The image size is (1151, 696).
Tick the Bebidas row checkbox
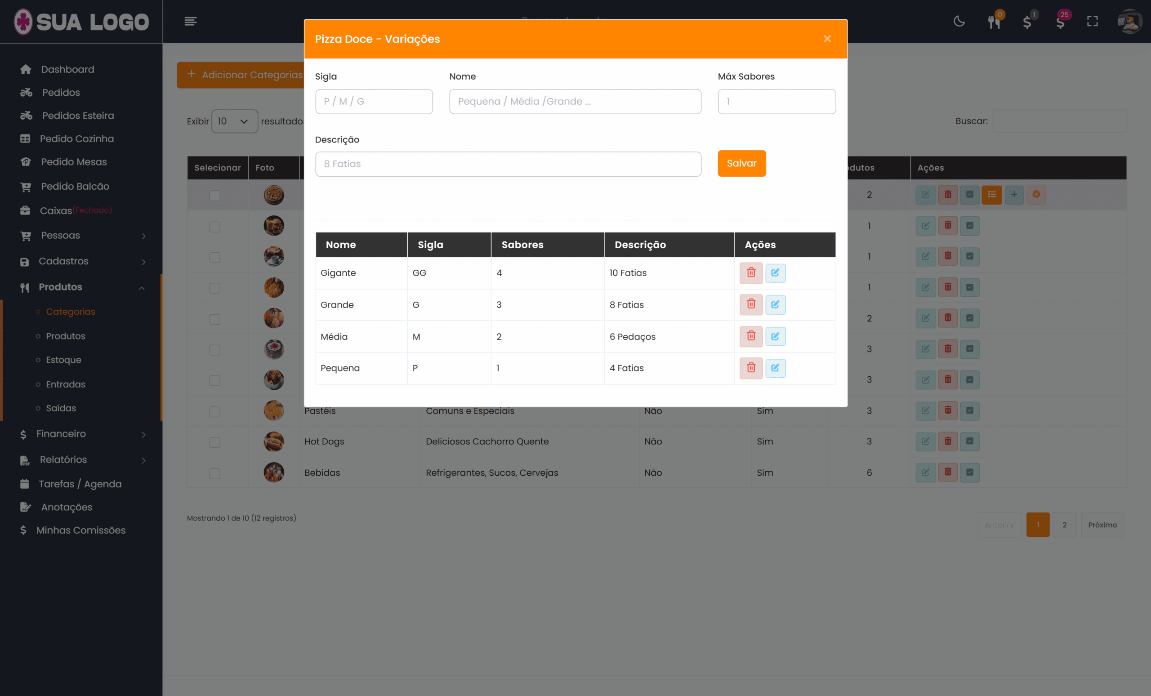pyautogui.click(x=214, y=473)
